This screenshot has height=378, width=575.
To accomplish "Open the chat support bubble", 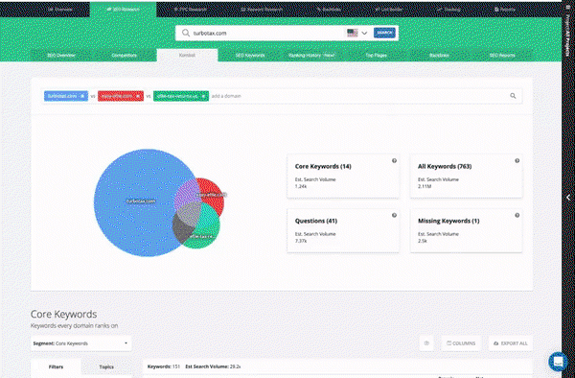I will coord(558,362).
